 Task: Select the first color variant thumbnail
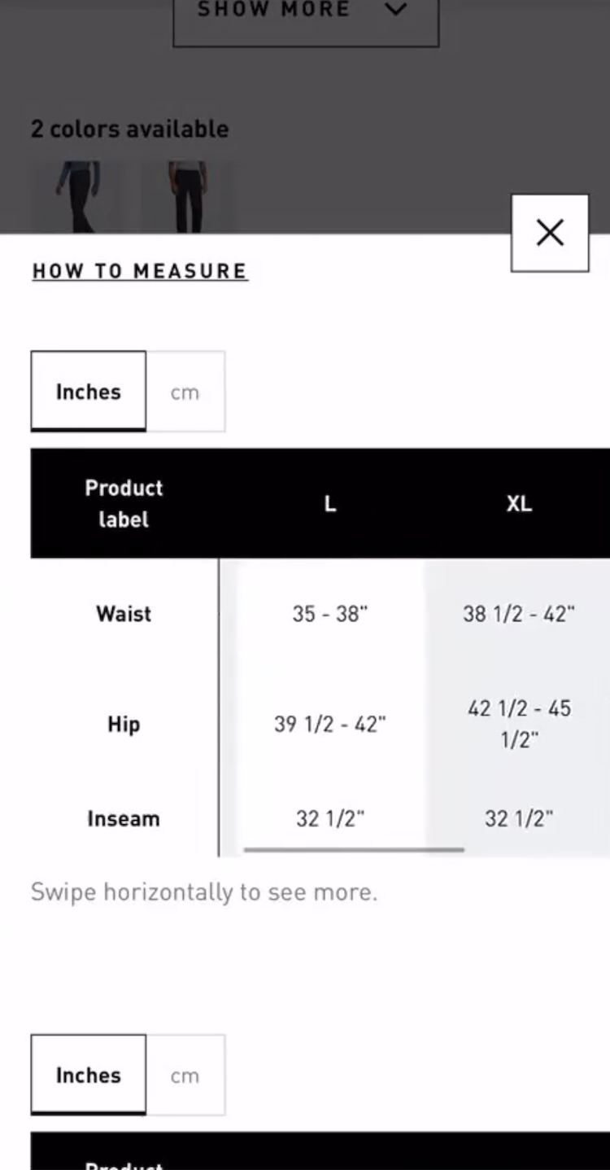[77, 196]
